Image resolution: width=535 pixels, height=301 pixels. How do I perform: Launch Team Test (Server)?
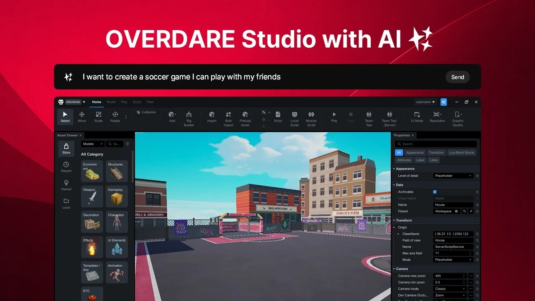tap(389, 119)
